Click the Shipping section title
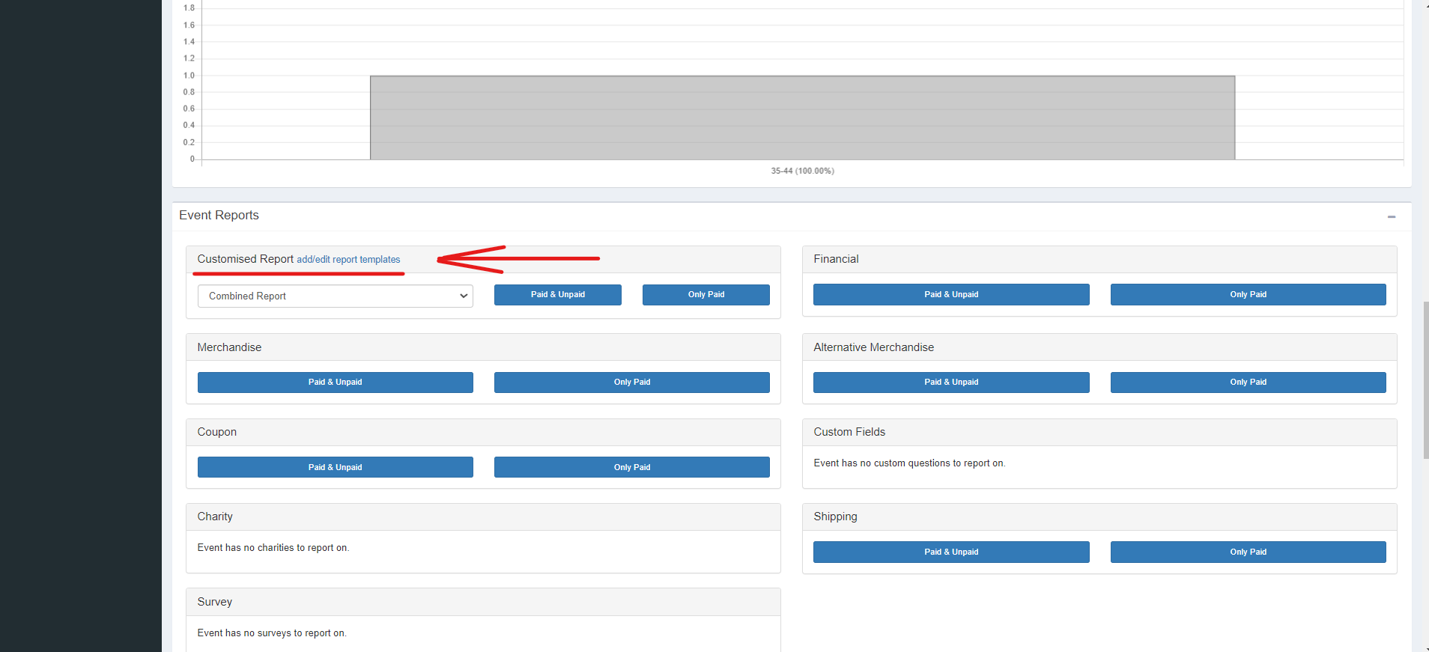1429x652 pixels. [x=835, y=517]
